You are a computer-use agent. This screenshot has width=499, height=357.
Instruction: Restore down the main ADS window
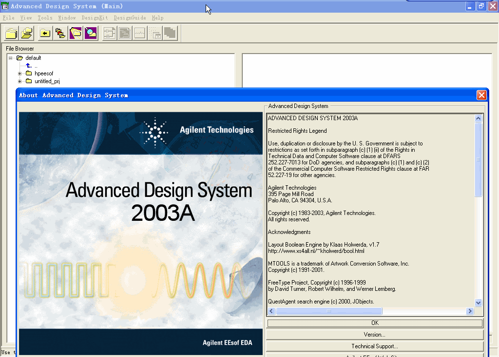[x=481, y=6]
